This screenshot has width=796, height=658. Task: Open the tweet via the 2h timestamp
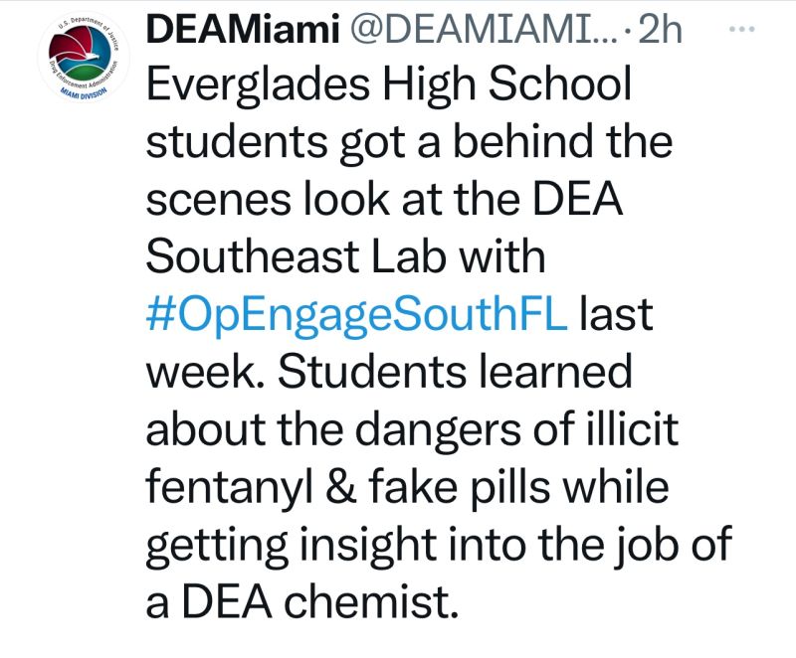pos(659,29)
